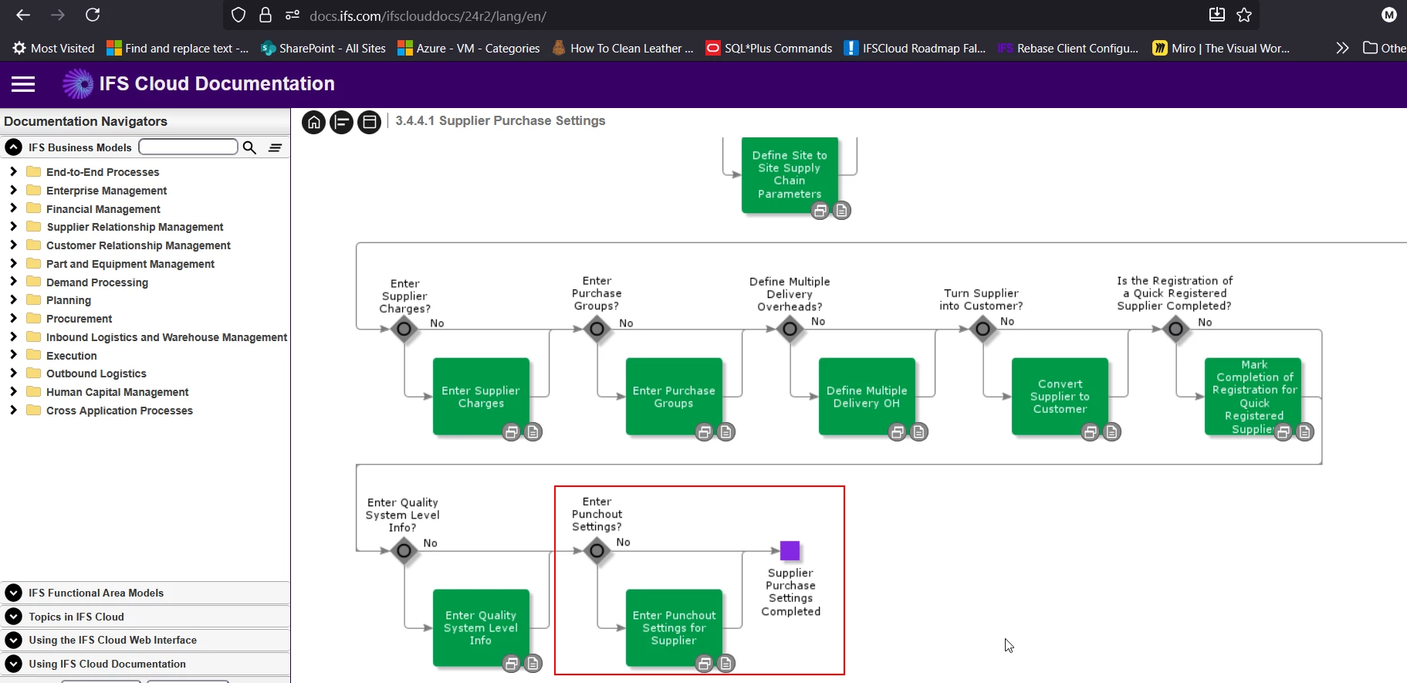Click the Enter Punchout Settings decision gateway
This screenshot has height=683, width=1407.
(x=597, y=550)
